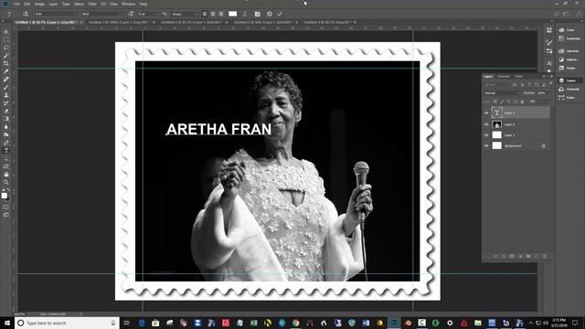Open font style dropdown
Screen dimensions: 585x329
tap(102, 14)
